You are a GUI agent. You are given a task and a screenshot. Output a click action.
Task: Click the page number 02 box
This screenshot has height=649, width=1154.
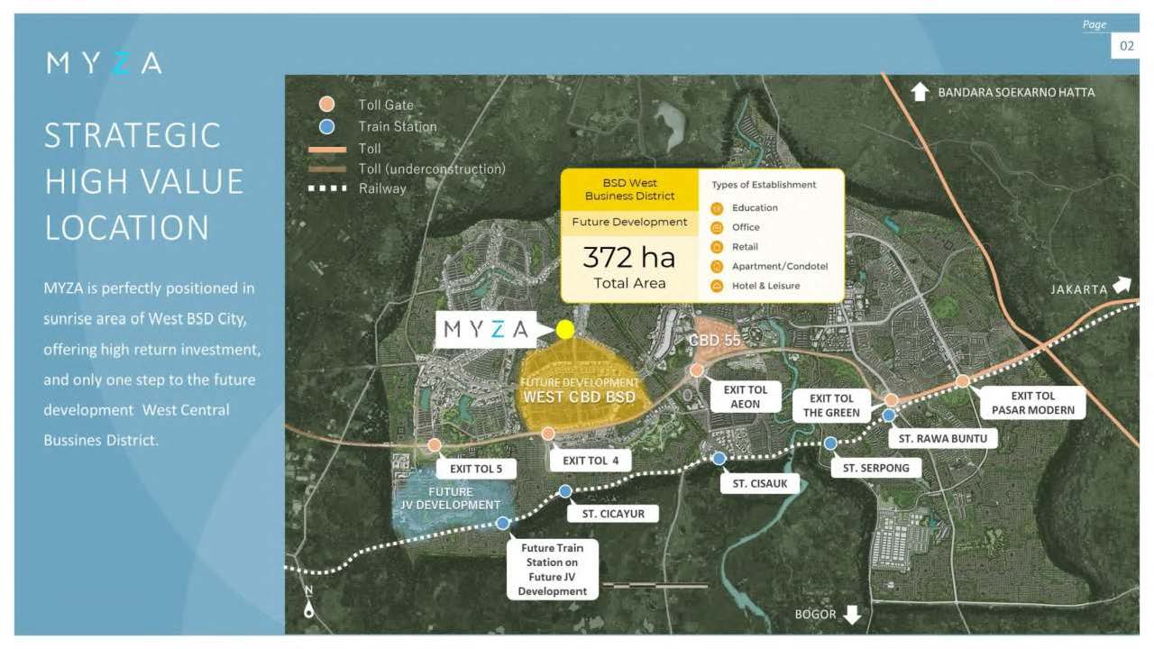coord(1126,46)
